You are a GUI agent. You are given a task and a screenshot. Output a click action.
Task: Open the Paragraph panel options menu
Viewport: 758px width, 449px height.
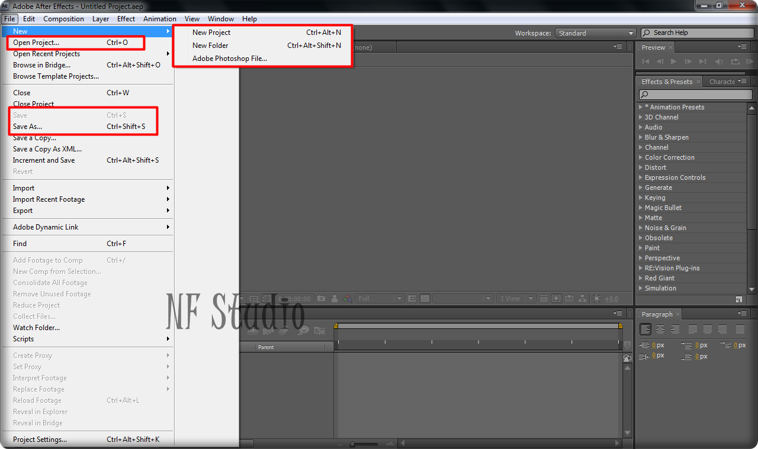[743, 314]
